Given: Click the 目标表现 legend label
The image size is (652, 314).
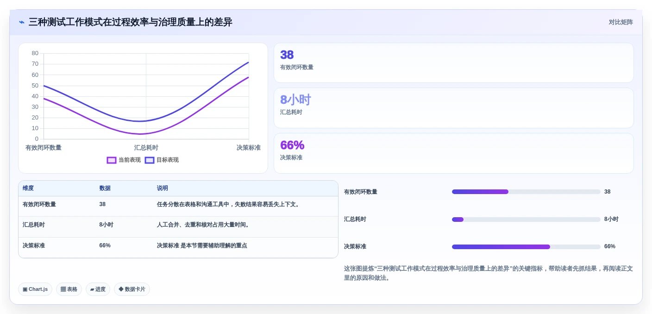Looking at the screenshot, I should coord(167,160).
